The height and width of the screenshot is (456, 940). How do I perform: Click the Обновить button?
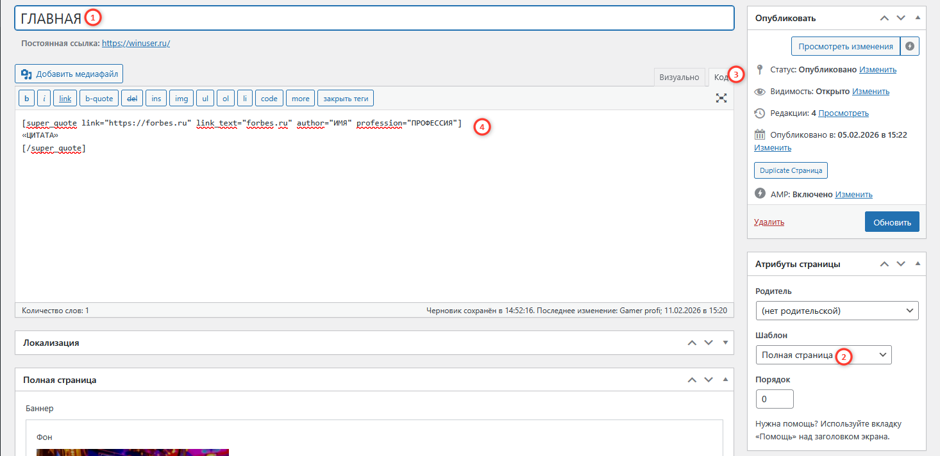click(891, 222)
